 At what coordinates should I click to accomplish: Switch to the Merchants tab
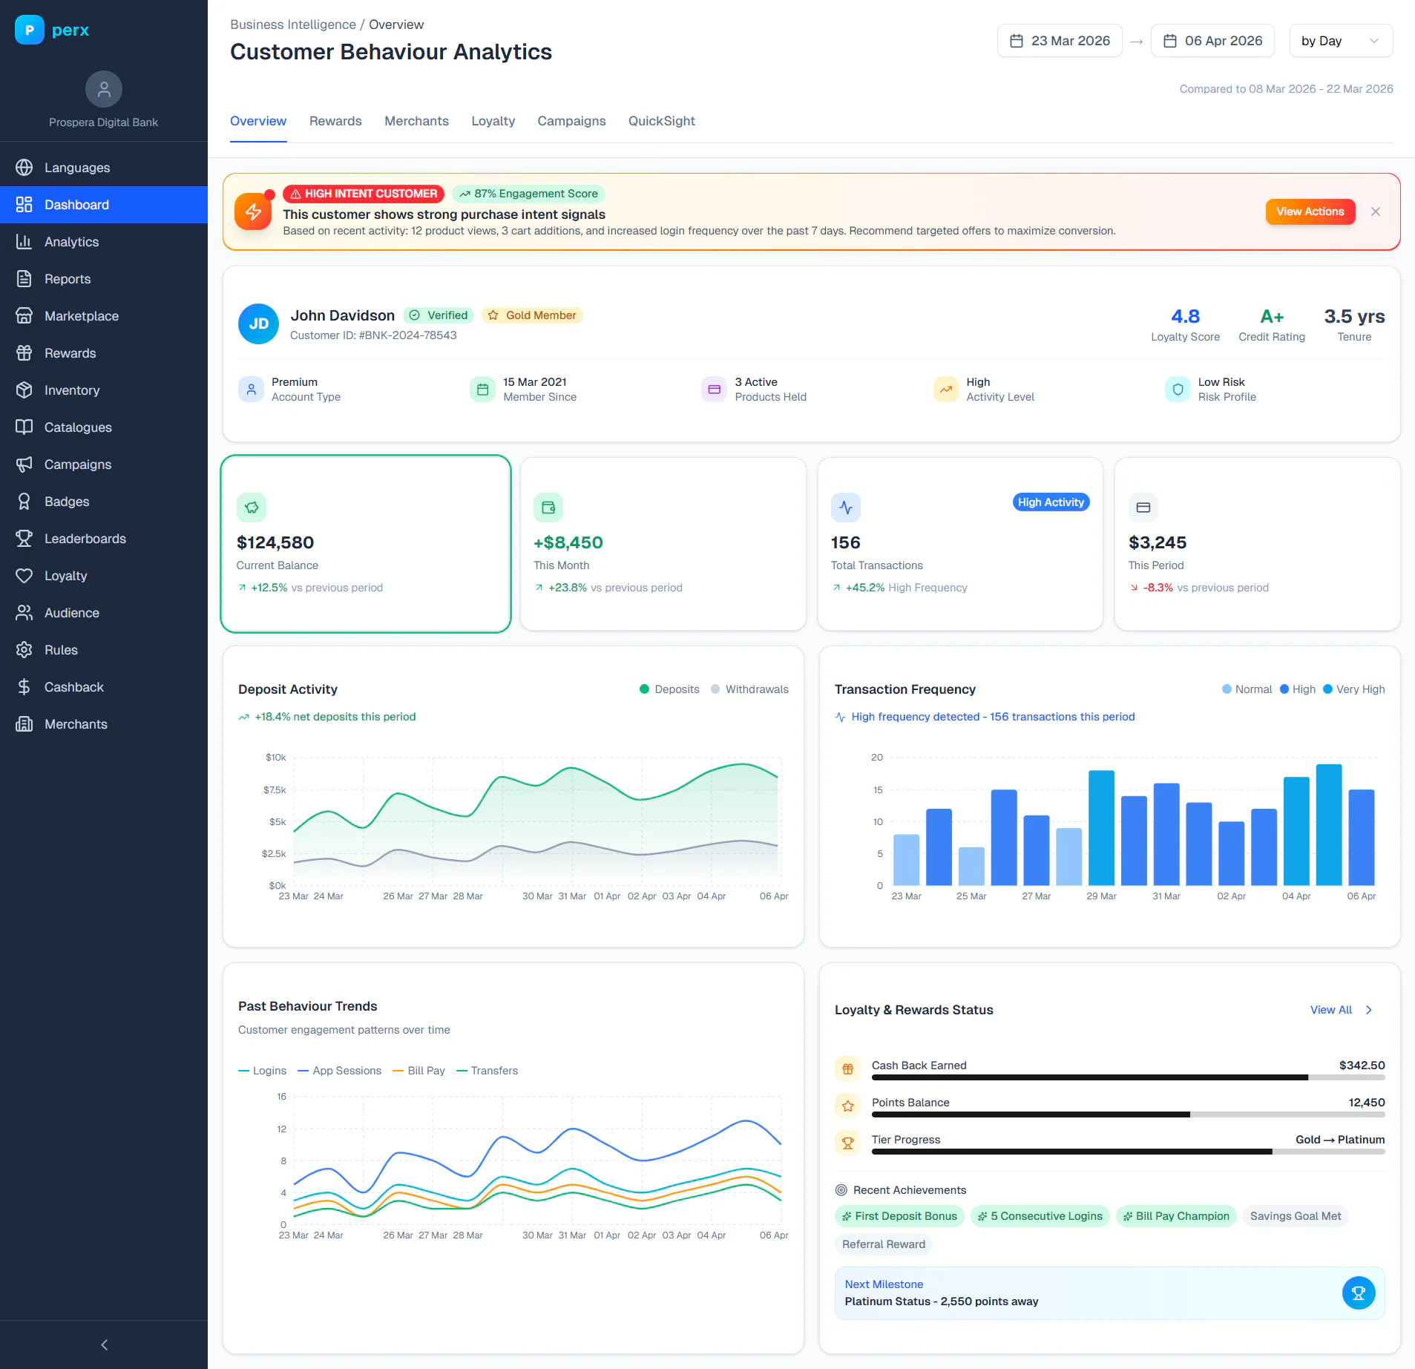tap(416, 121)
